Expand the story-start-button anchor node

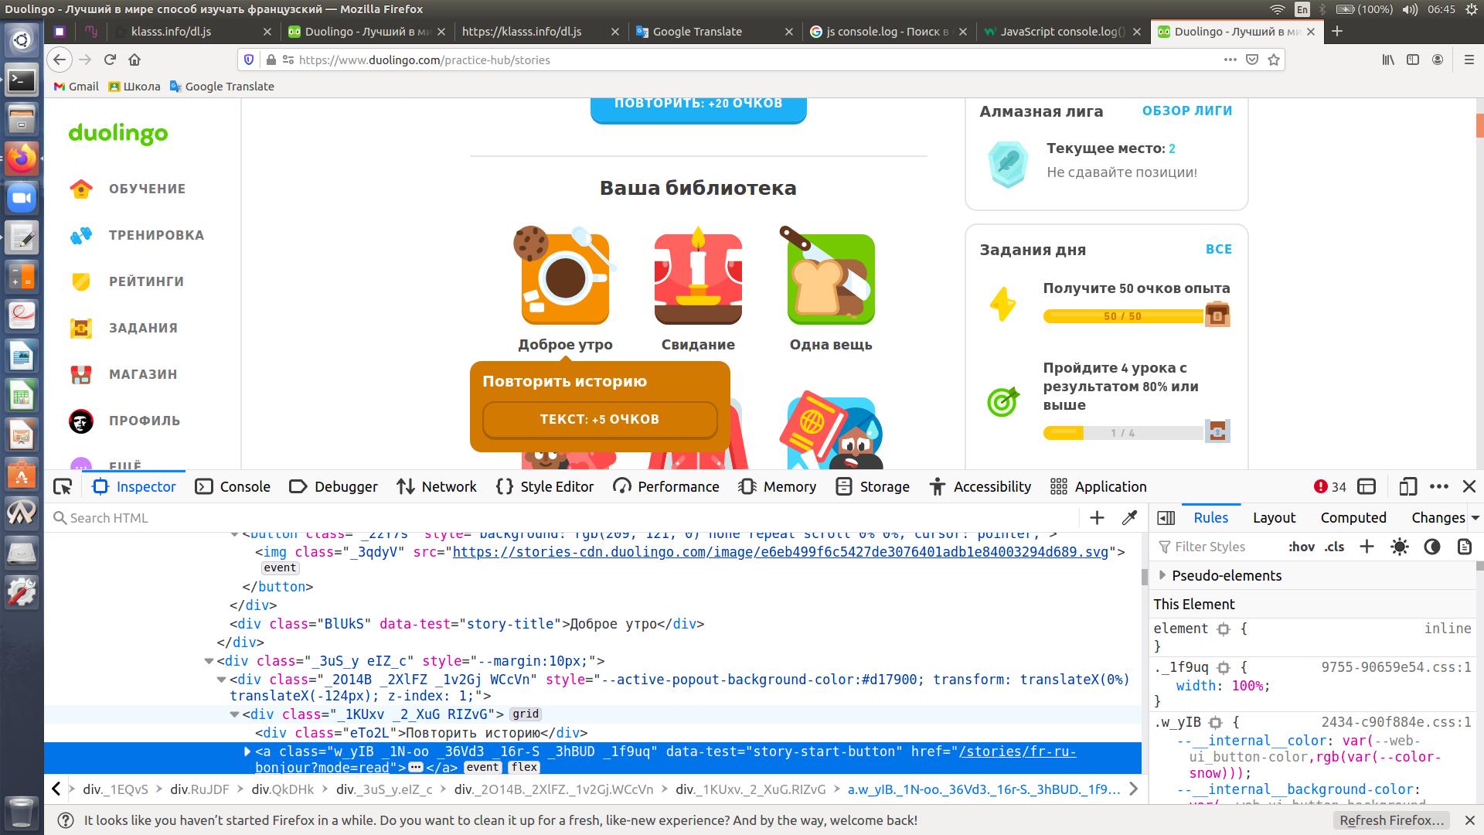click(247, 751)
